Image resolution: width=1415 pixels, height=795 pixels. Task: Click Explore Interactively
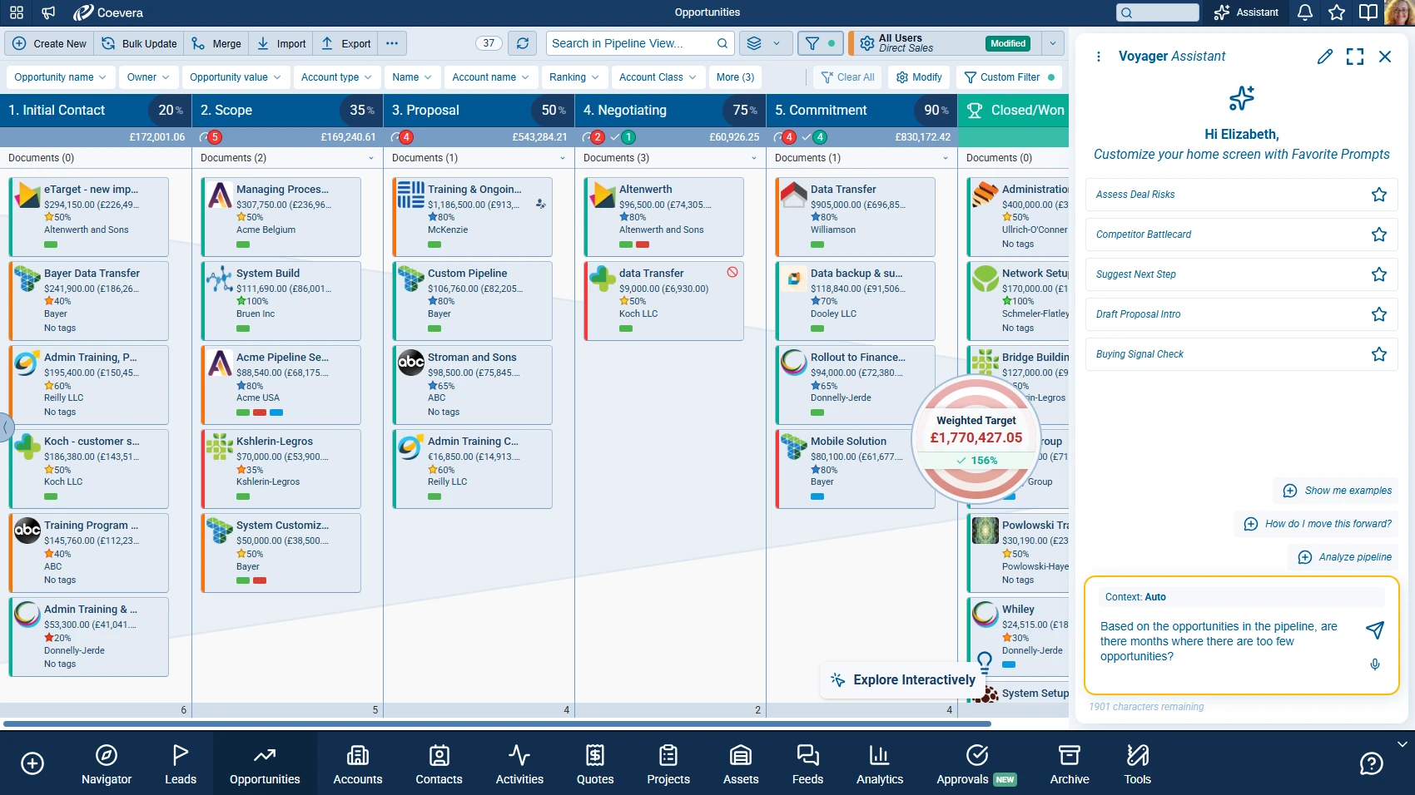coord(904,680)
